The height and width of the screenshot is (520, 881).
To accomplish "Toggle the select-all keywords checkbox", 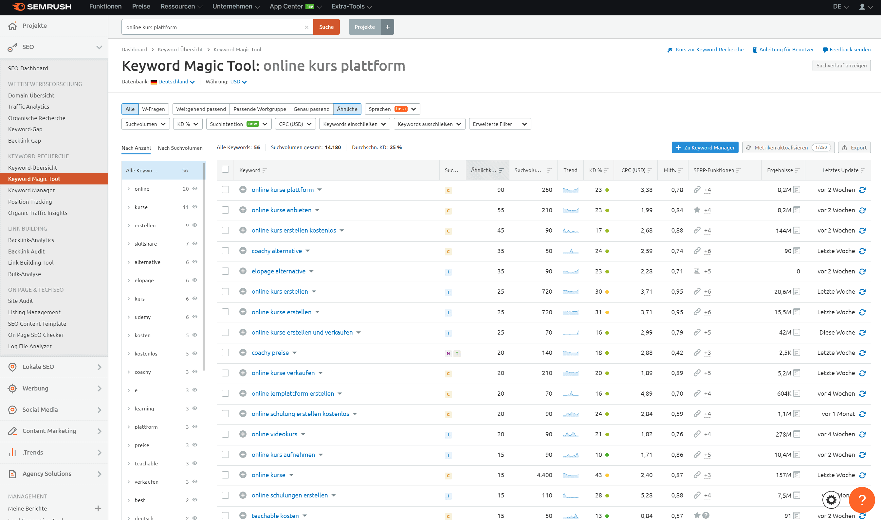I will click(225, 170).
